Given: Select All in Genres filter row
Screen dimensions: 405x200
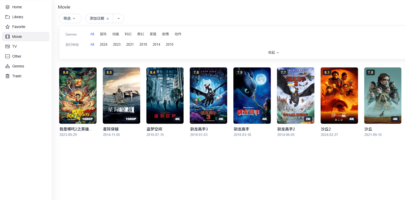Looking at the screenshot, I should point(92,34).
